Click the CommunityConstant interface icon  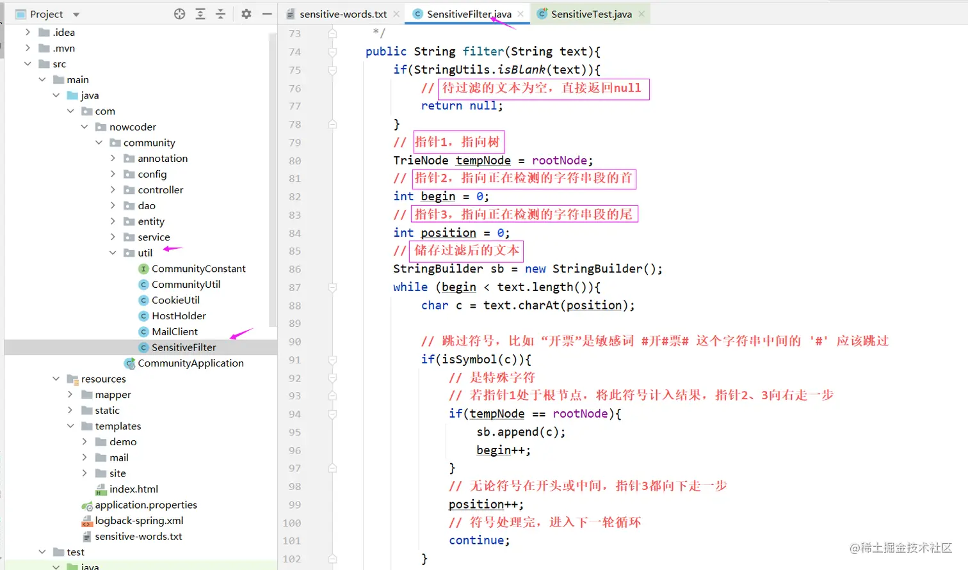point(143,269)
